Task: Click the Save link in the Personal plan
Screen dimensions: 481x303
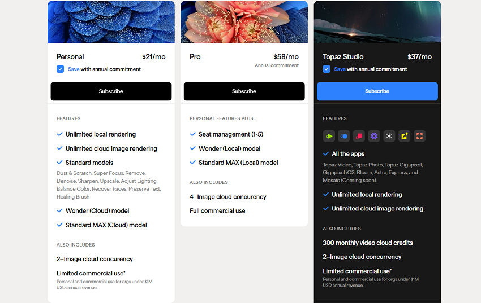Action: [74, 69]
